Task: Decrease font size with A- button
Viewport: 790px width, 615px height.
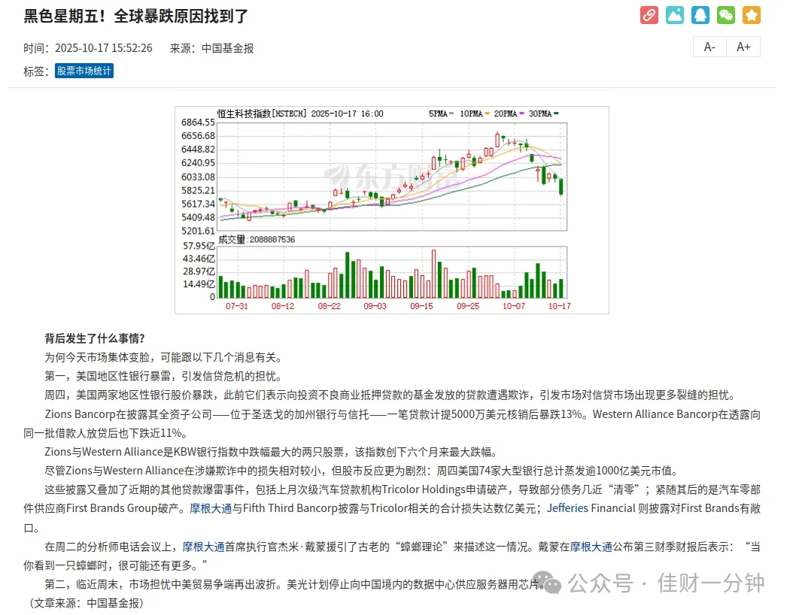Action: (x=709, y=47)
